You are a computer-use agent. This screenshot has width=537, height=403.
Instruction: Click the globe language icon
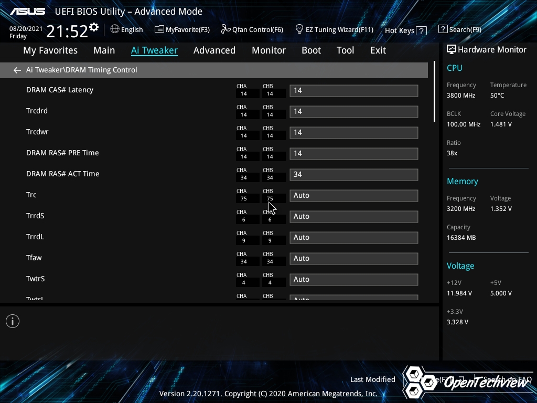115,29
